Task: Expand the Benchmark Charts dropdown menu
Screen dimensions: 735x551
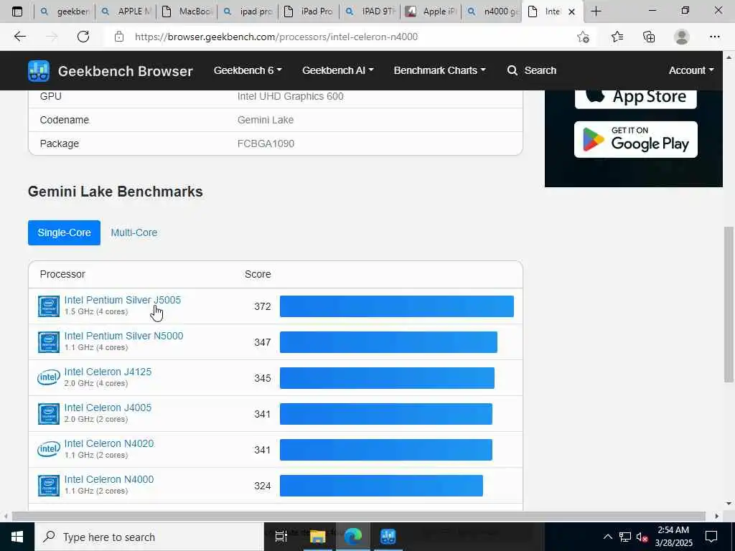Action: [440, 70]
